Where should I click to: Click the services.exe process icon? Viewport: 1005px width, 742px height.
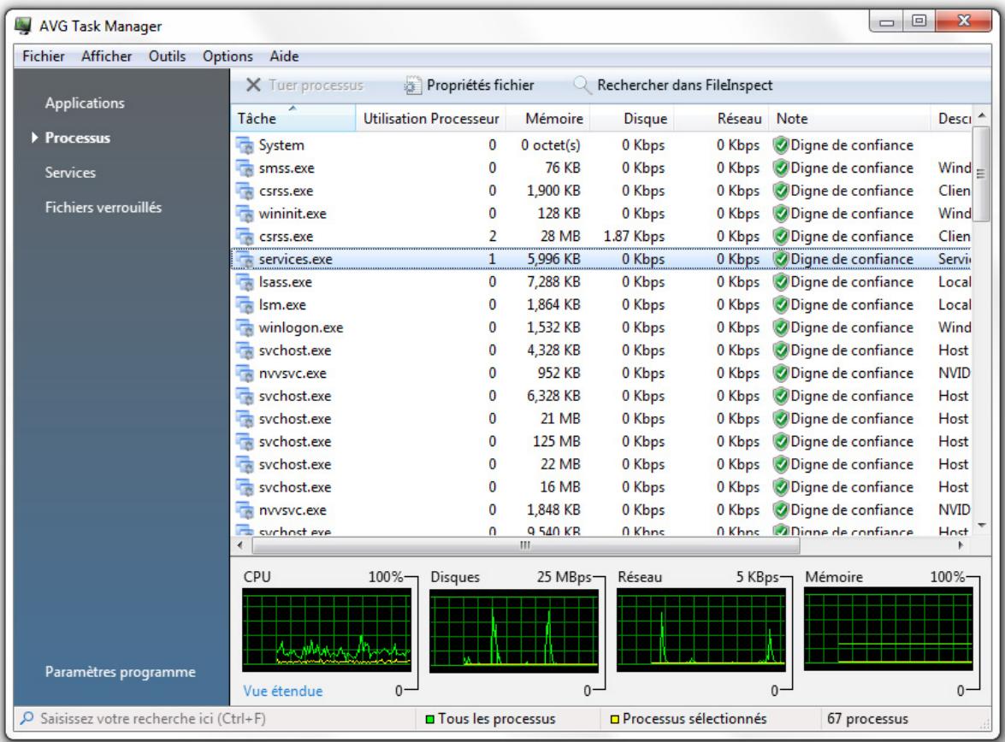(x=245, y=260)
